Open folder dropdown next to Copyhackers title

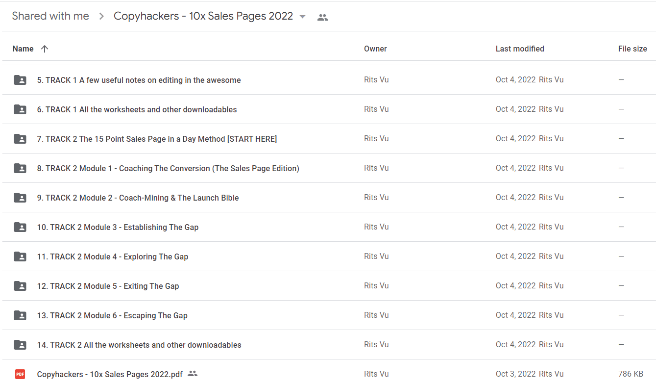coord(302,17)
